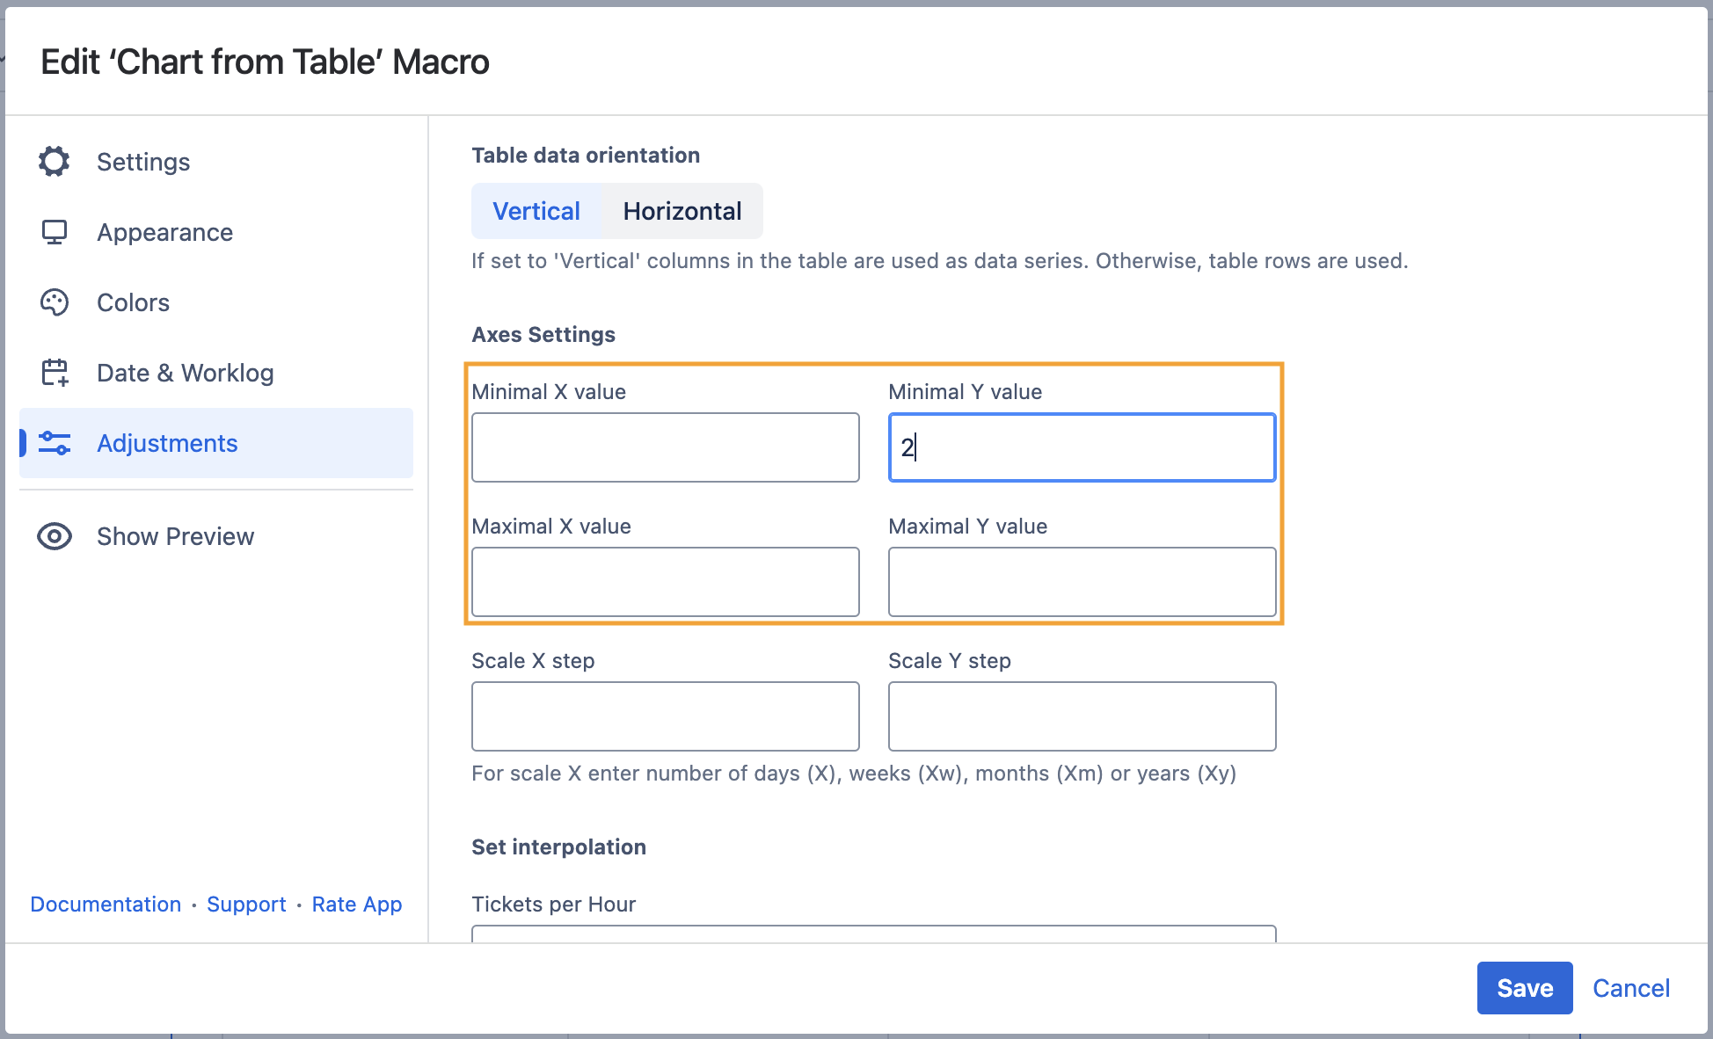The image size is (1713, 1039).
Task: Click the Settings gear icon
Action: tap(55, 162)
